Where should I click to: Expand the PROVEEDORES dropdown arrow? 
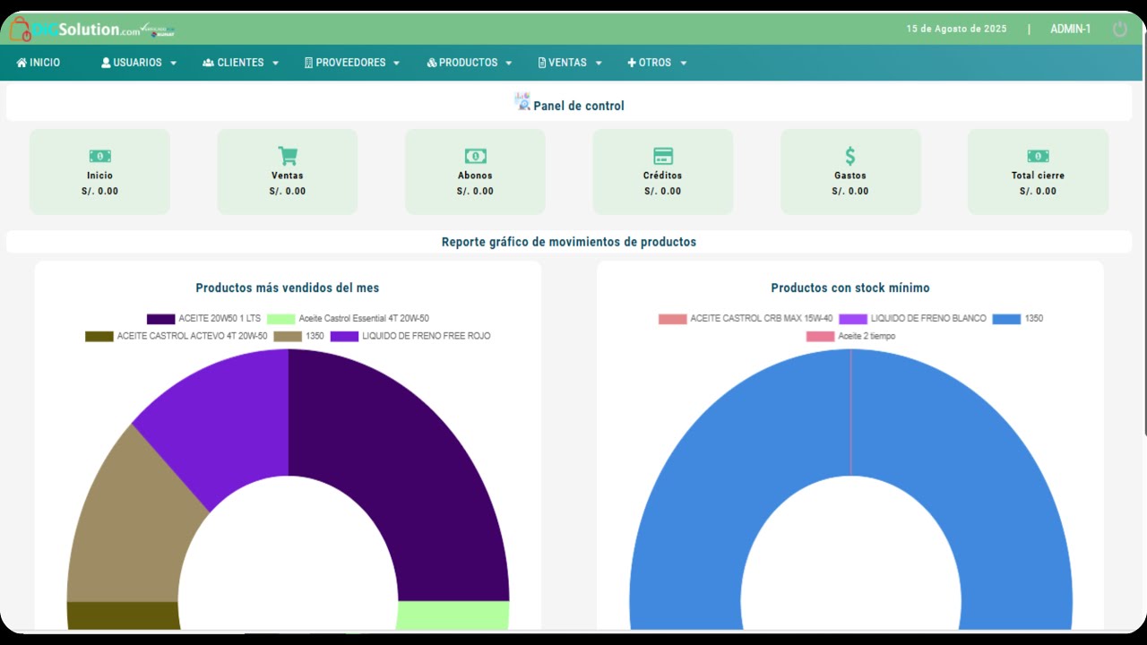coord(396,64)
